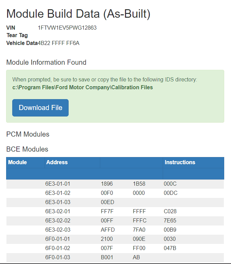
Task: Select address cell 6F0-01-01
Action: (x=57, y=239)
